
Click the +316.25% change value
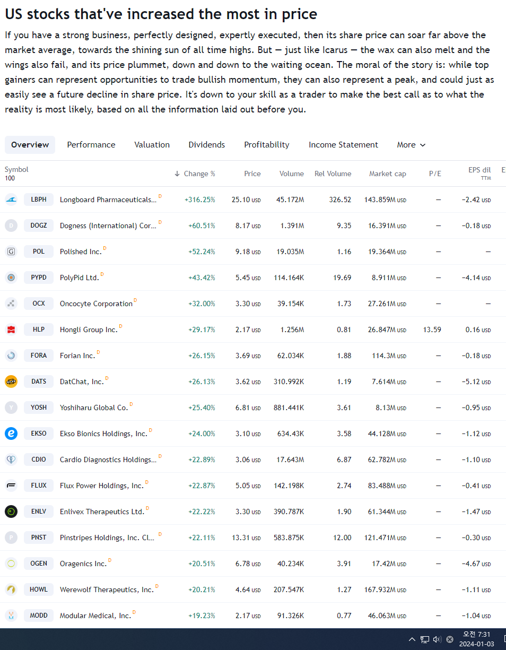click(x=200, y=200)
